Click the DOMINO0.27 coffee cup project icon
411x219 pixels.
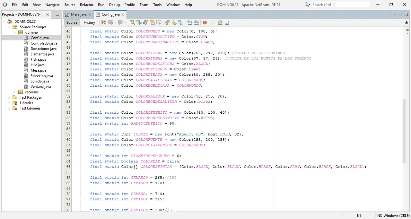[10, 22]
